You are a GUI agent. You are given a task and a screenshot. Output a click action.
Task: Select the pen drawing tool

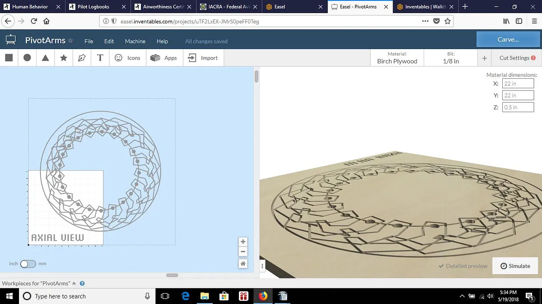point(82,58)
